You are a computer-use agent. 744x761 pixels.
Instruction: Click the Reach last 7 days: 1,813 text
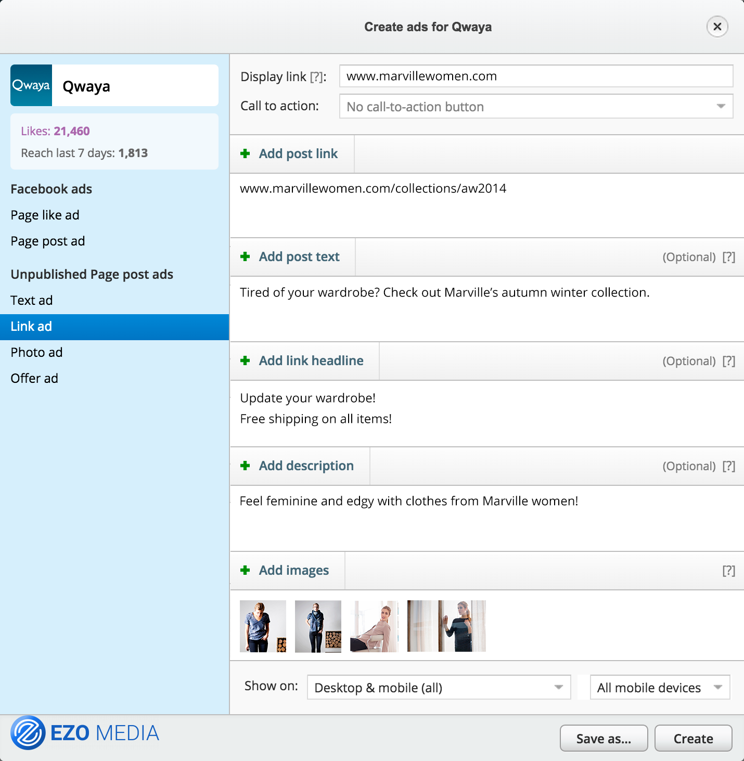[x=84, y=153]
